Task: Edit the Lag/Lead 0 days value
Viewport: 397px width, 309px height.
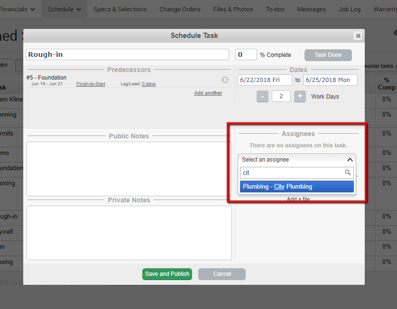Action: point(148,84)
